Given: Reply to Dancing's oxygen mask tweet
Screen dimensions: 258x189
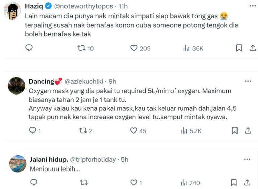Looking at the screenshot, I should click(33, 130).
